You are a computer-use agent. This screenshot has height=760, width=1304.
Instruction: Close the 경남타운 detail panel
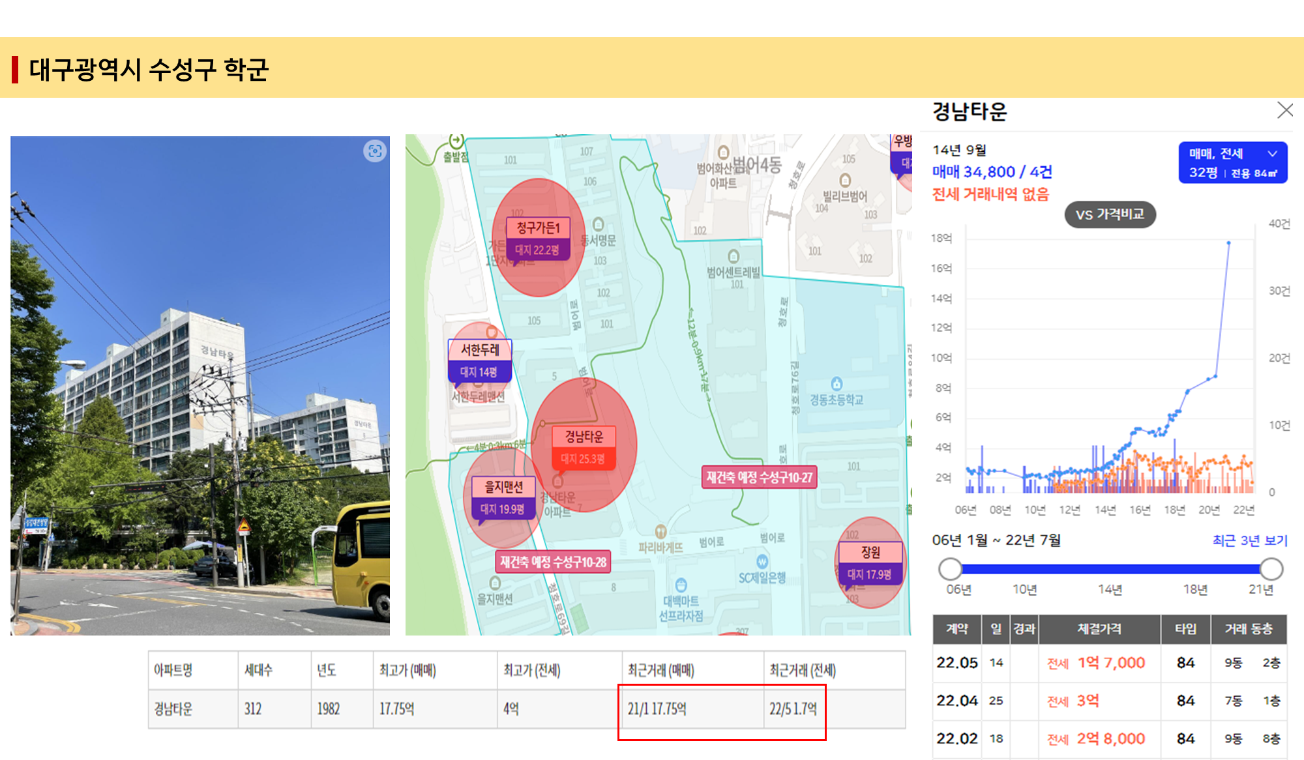pos(1285,110)
